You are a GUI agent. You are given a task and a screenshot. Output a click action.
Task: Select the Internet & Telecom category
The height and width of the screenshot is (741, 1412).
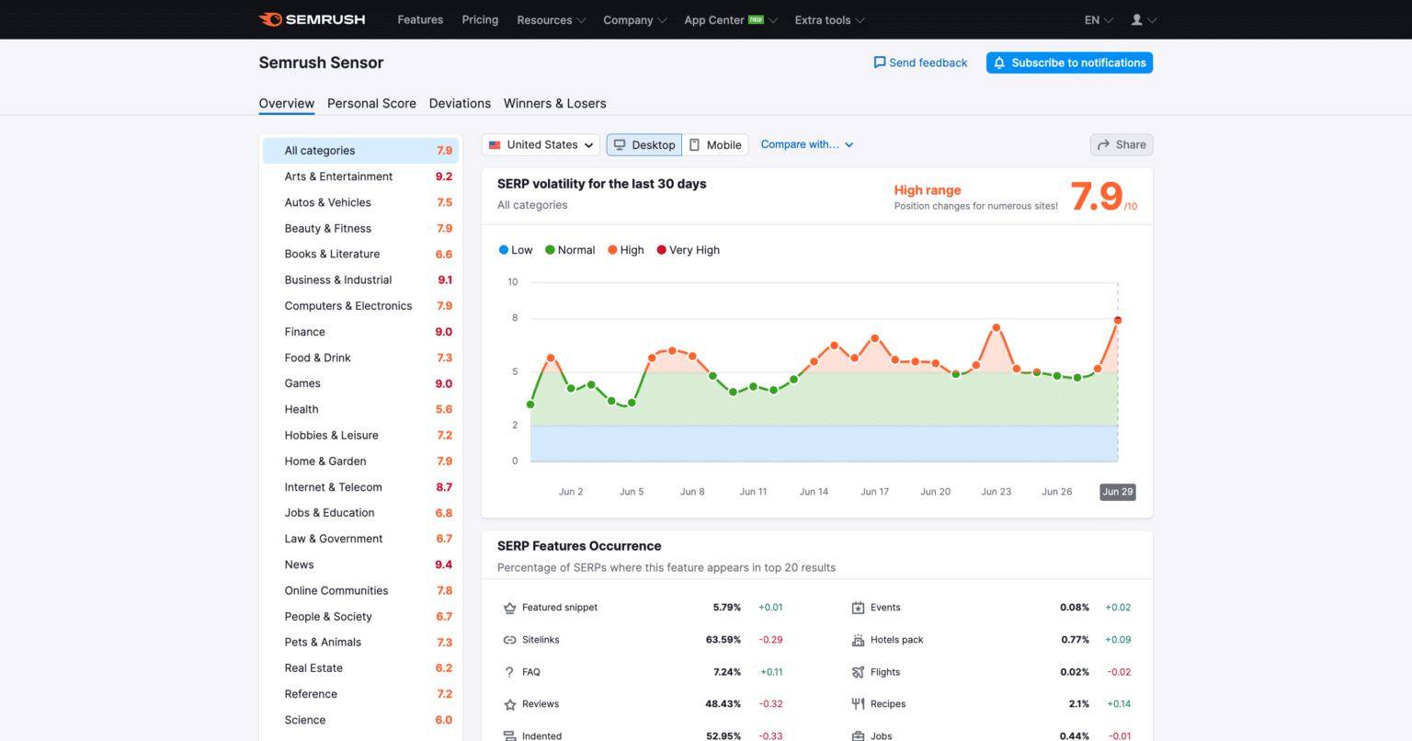pyautogui.click(x=360, y=487)
